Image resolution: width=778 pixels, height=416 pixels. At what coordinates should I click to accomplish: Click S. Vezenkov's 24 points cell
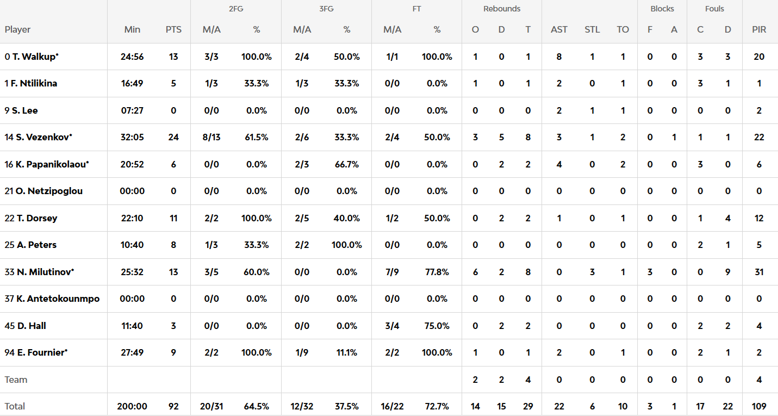click(173, 137)
